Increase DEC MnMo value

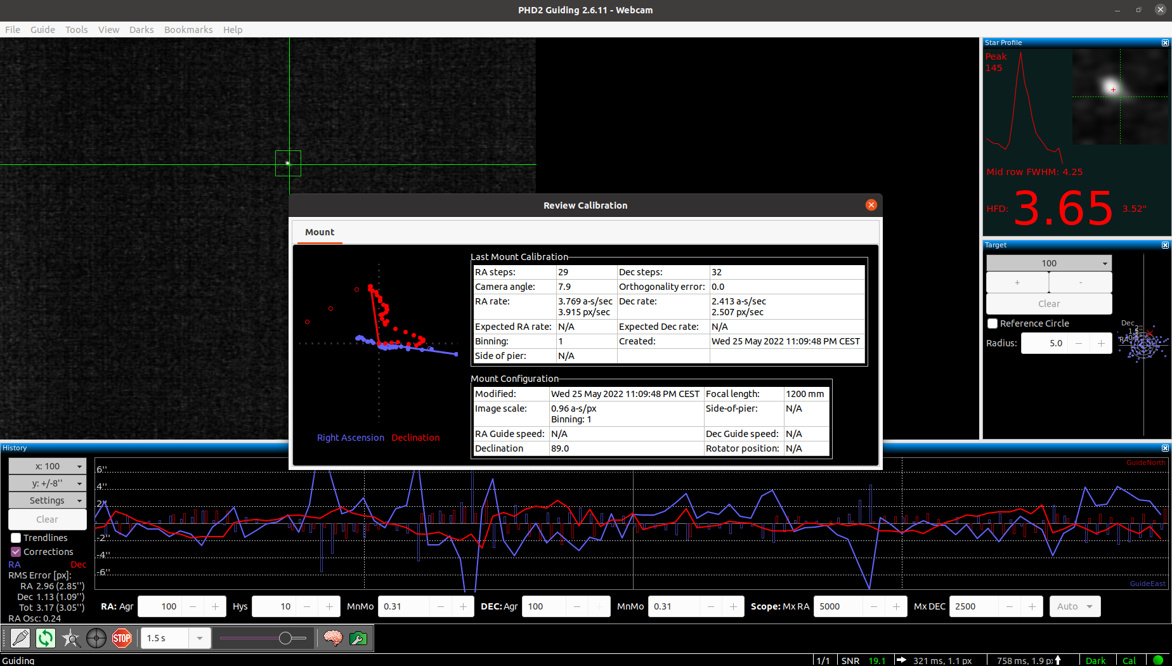click(733, 606)
